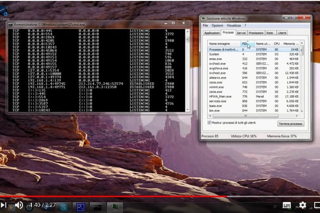Select the services.exe process
This screenshot has width=320, height=213.
pos(254,101)
